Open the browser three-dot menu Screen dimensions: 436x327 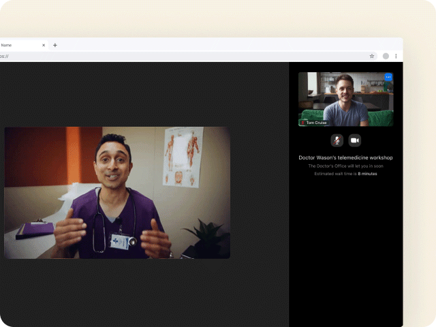coord(396,56)
